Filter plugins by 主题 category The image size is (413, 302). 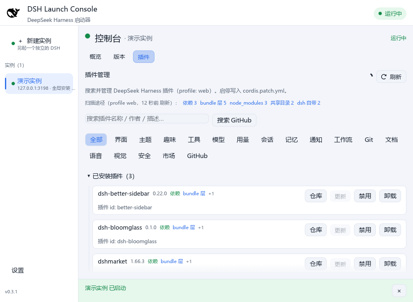tap(145, 139)
